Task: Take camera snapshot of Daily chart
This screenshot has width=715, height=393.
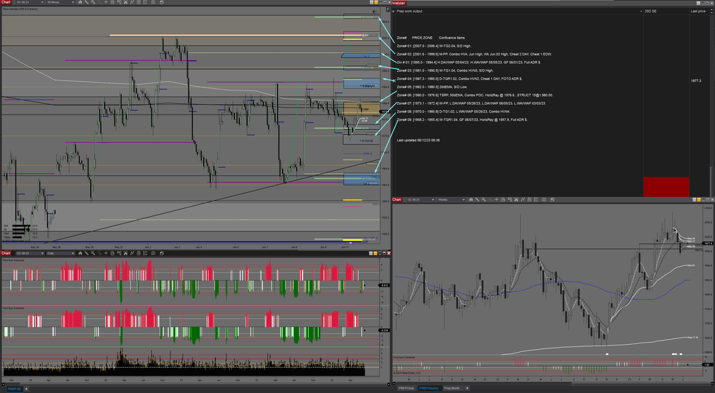Action: click(x=153, y=253)
